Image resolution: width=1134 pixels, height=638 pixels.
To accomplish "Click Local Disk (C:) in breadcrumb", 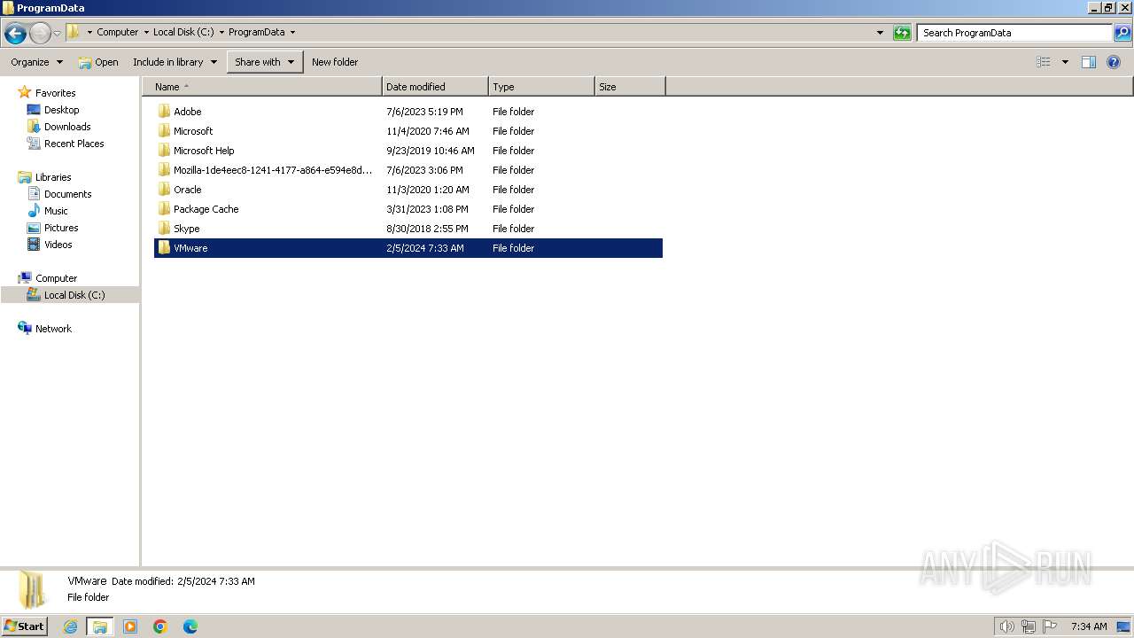I will [183, 32].
